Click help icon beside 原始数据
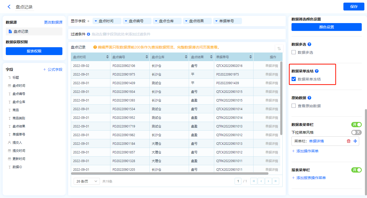This screenshot has height=198, width=367. (309, 98)
